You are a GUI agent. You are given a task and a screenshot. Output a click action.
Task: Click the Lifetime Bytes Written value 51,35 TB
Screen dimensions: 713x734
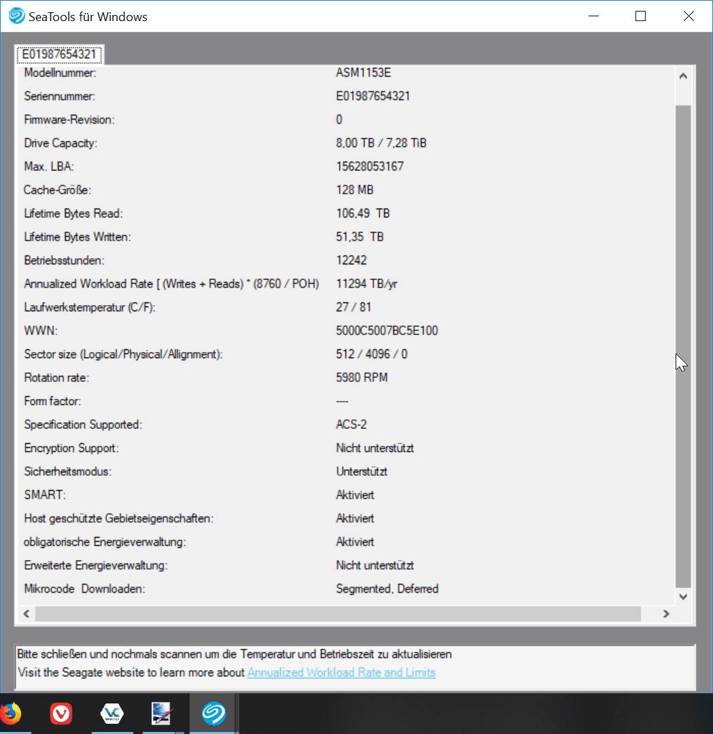(360, 237)
